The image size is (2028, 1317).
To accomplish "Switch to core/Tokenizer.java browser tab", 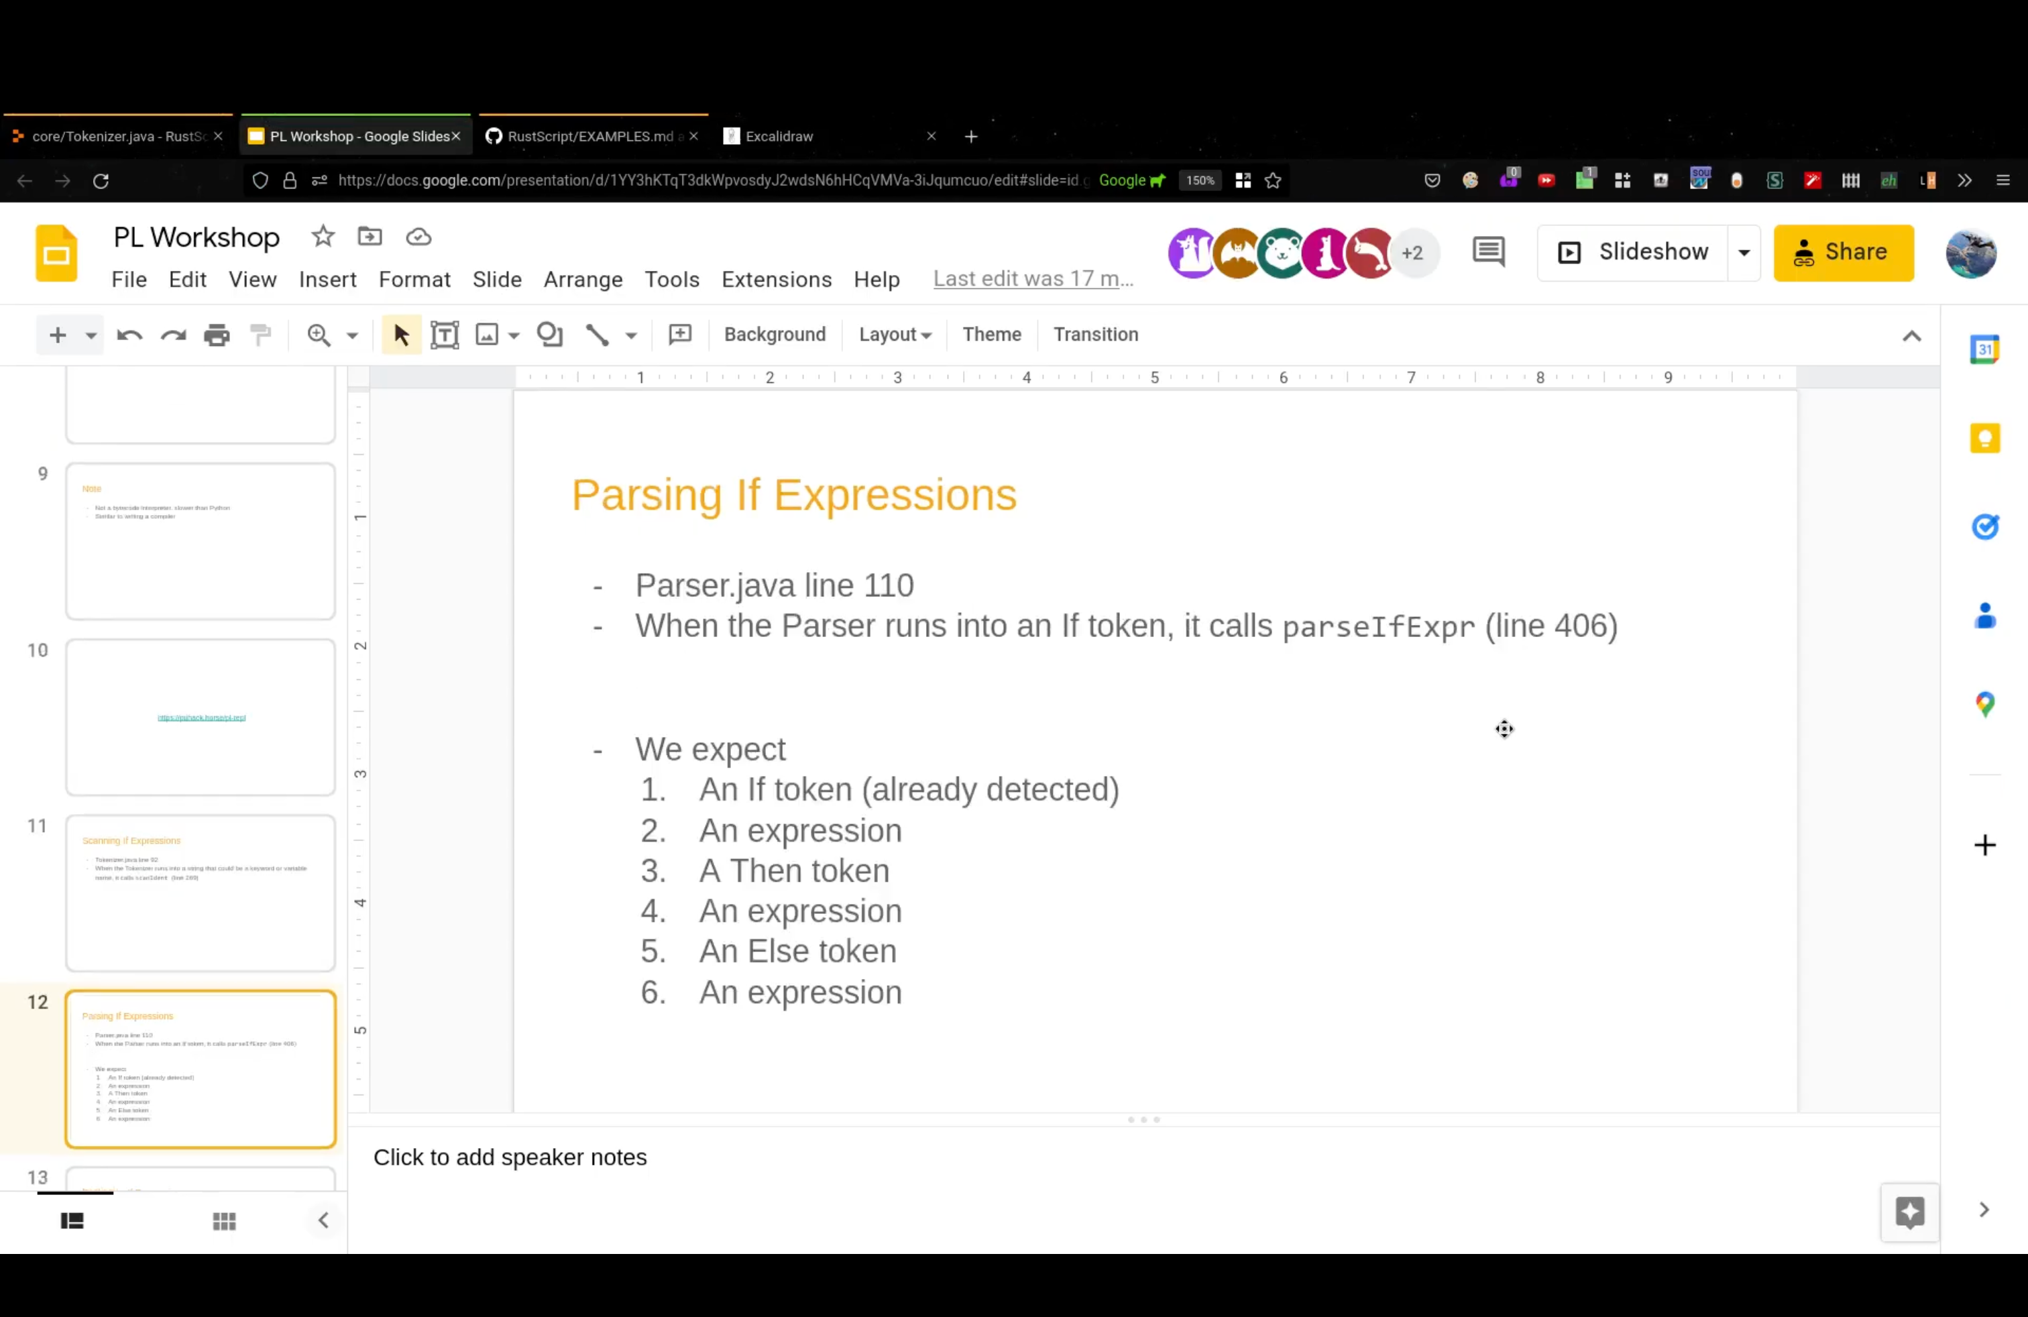I will 117,136.
